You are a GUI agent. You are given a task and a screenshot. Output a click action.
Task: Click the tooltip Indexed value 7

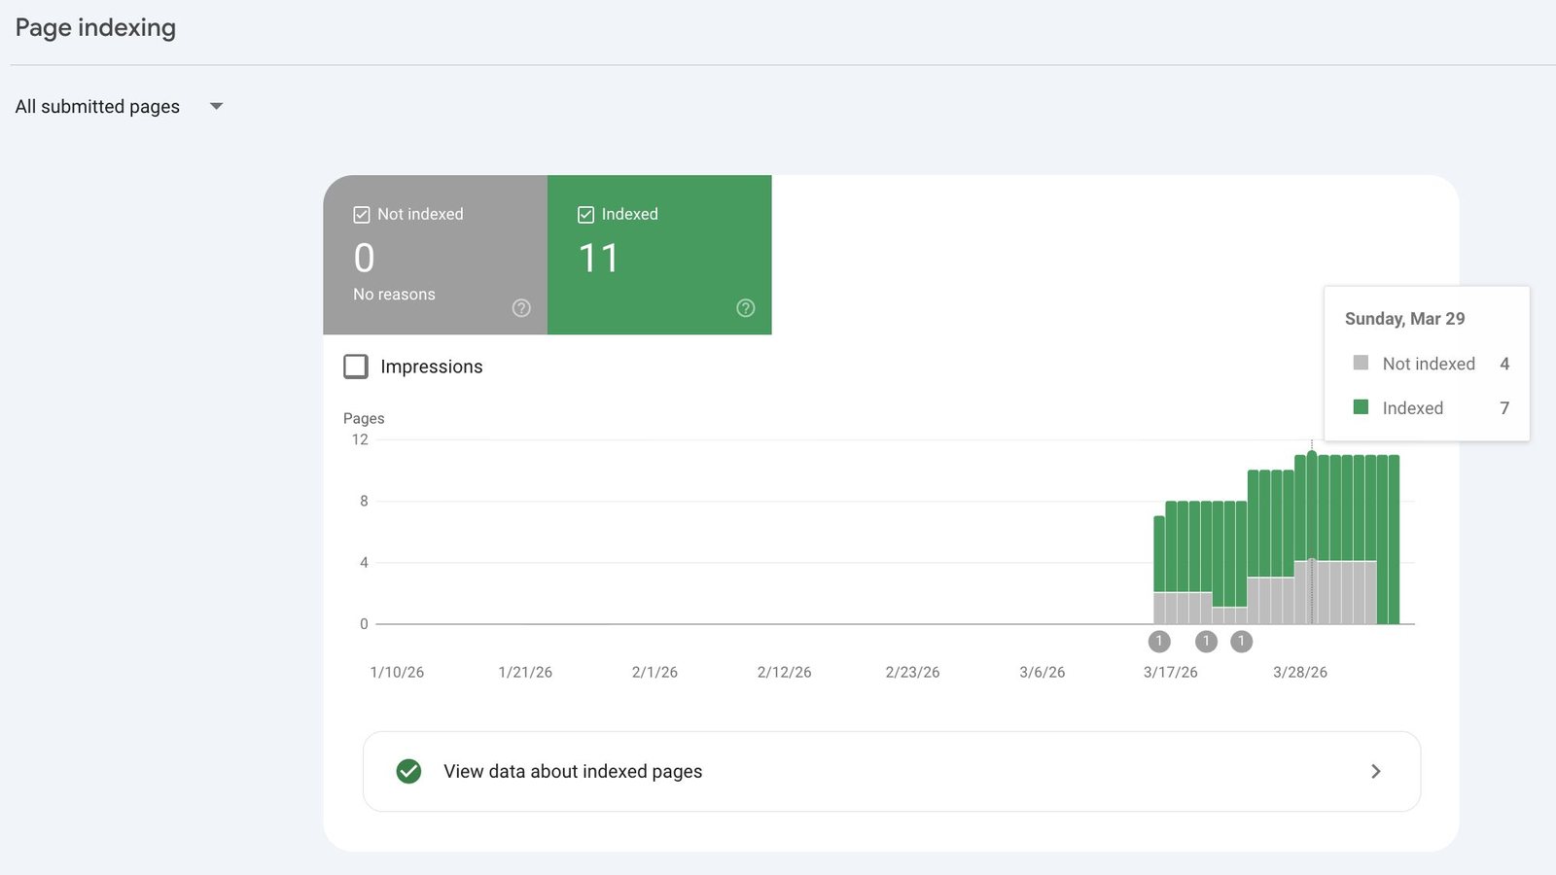(x=1504, y=408)
